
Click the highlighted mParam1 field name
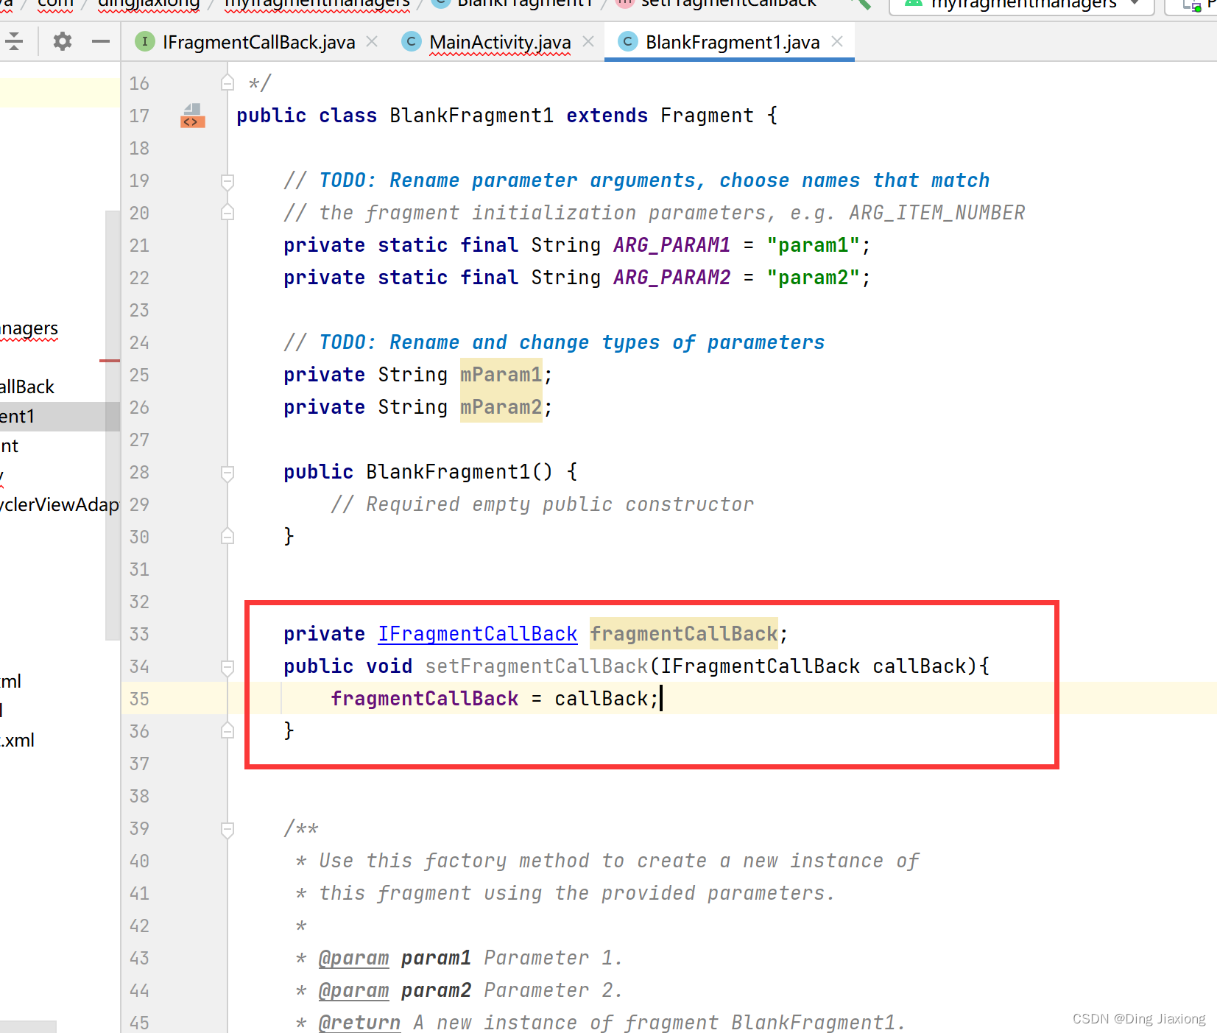point(501,375)
